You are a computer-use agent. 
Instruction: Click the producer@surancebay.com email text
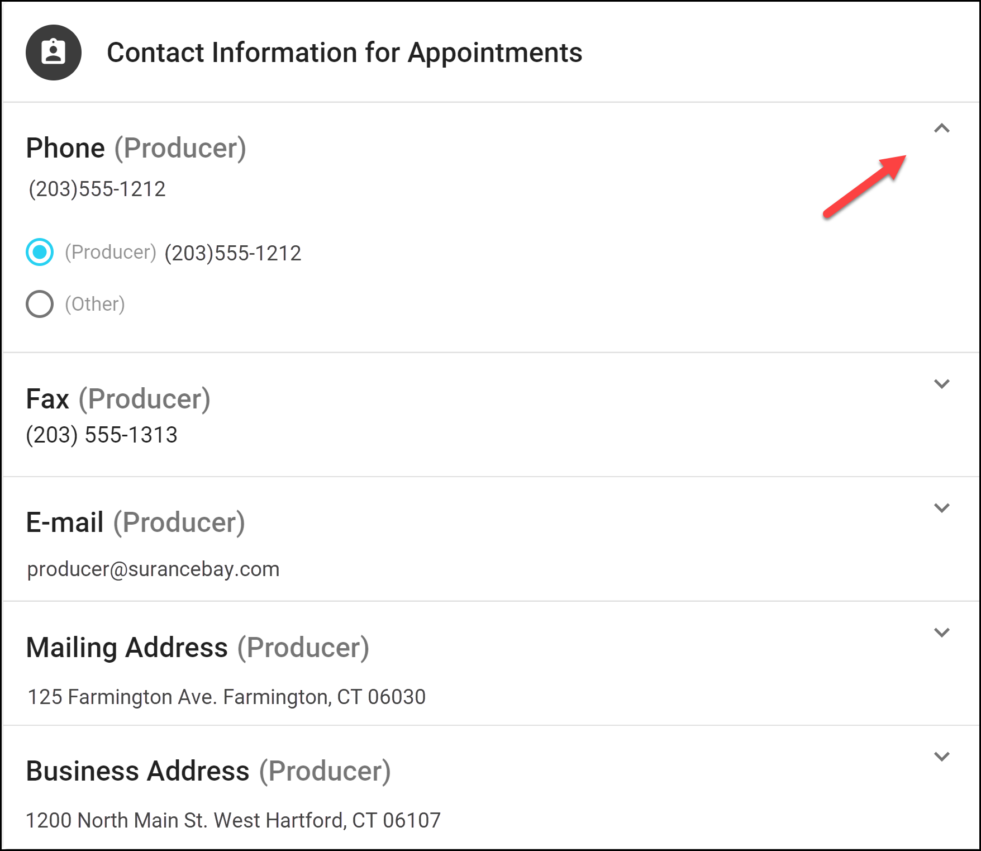[153, 569]
